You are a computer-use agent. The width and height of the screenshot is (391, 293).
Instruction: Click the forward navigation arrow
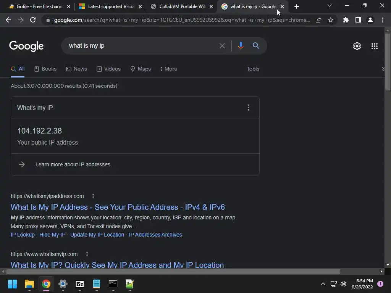[21, 20]
